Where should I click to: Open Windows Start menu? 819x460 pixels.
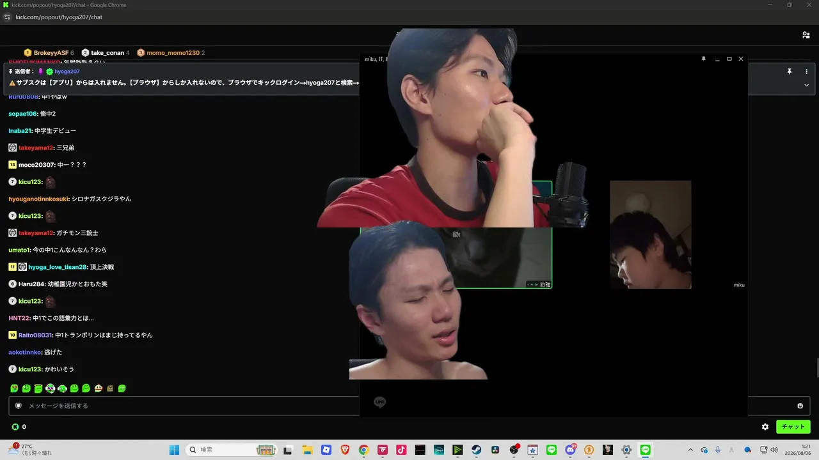[x=174, y=450]
